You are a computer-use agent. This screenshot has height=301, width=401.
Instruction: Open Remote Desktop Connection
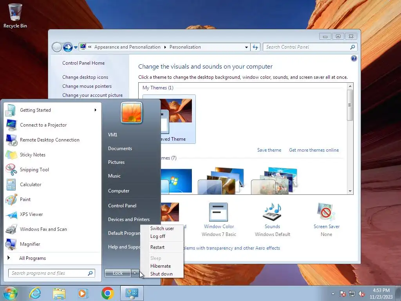52,140
